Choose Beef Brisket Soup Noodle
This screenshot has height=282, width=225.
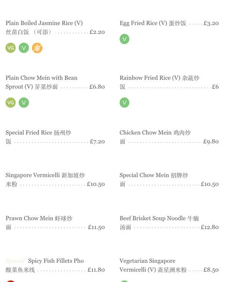pyautogui.click(x=169, y=223)
